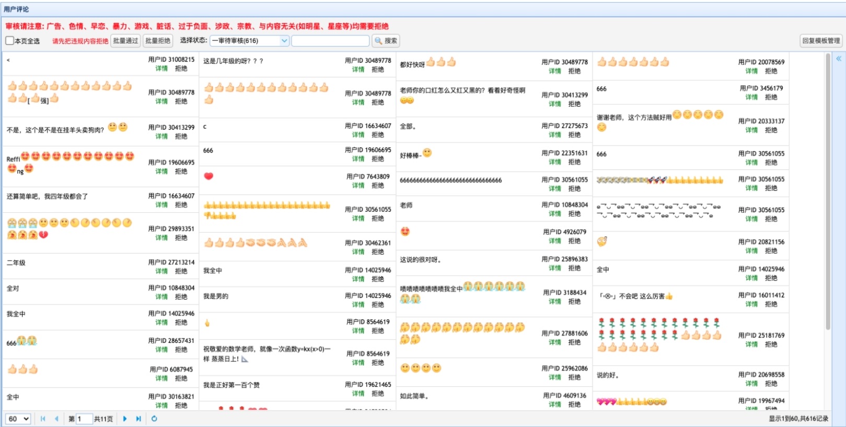Click the 搜索 search button
Viewport: 846px width, 427px height.
coord(386,41)
